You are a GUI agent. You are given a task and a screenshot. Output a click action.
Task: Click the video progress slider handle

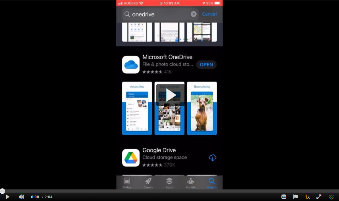coord(2,191)
